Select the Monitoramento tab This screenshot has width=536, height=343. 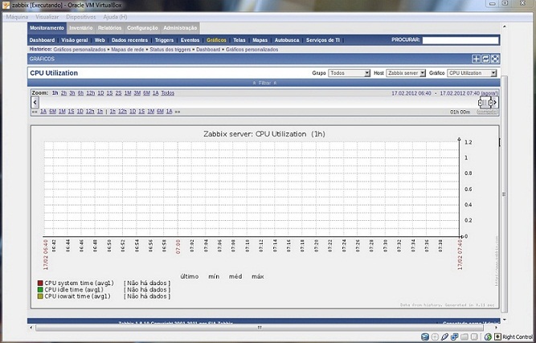point(47,28)
